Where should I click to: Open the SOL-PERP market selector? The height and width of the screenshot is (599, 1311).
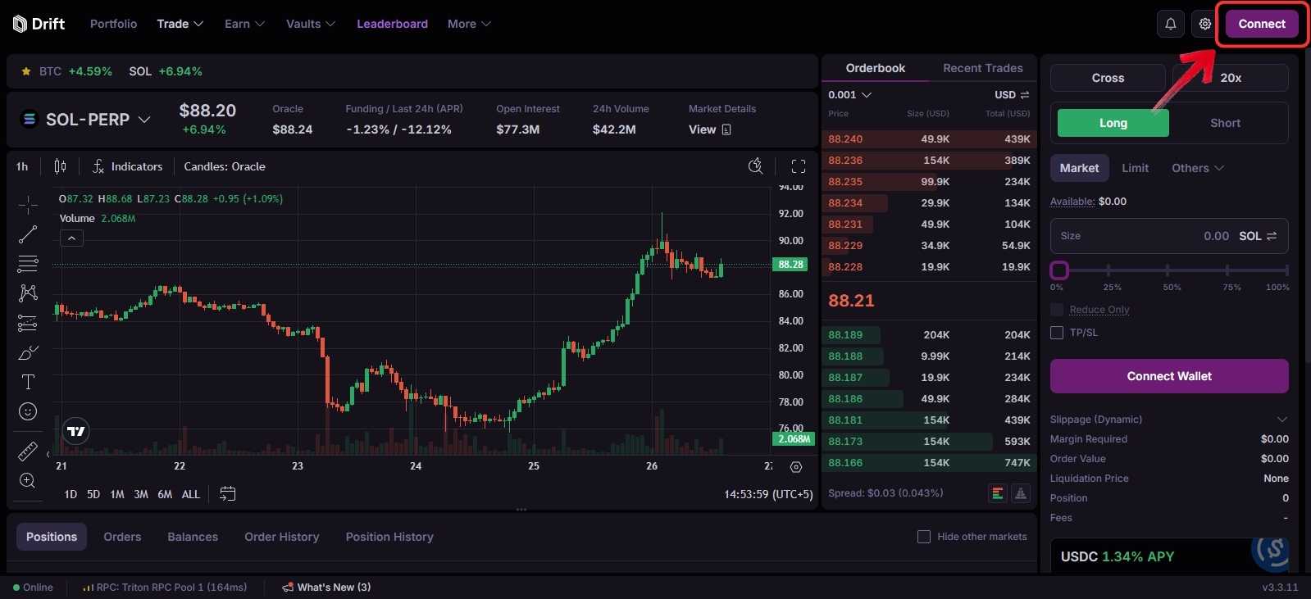(86, 120)
